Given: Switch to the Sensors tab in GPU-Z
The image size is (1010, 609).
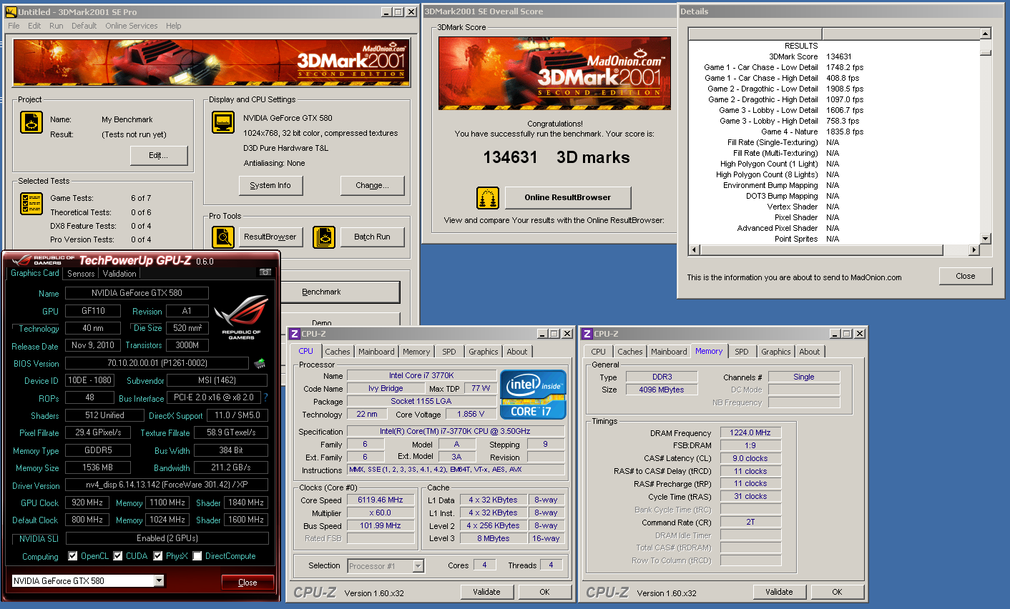Looking at the screenshot, I should tap(81, 274).
